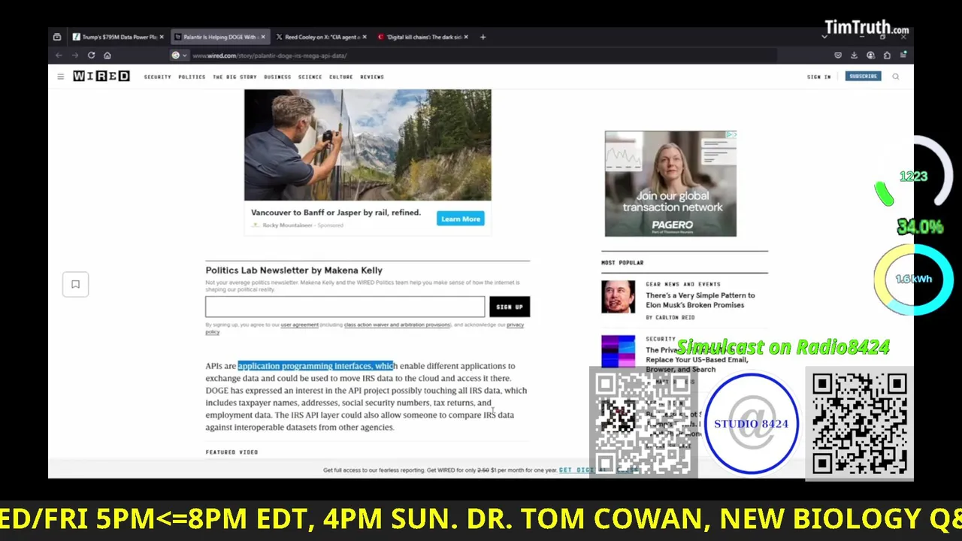
Task: Click the Studio 8424 circular logo
Action: (x=752, y=424)
